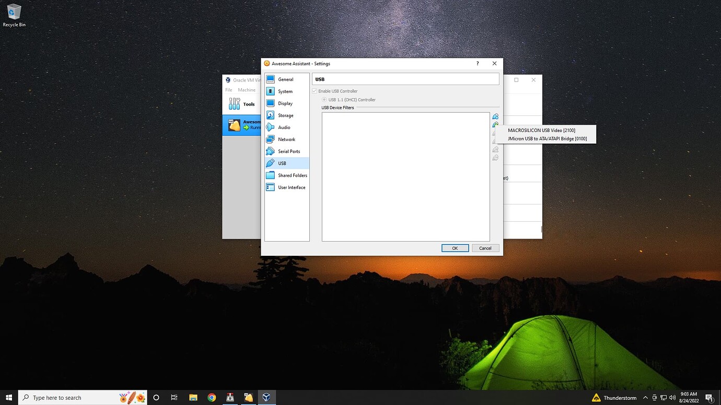
Task: Open the Recycle Bin on desktop
Action: (14, 15)
